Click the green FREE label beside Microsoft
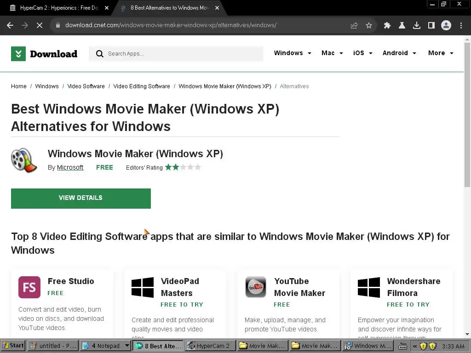471x353 pixels. (104, 167)
